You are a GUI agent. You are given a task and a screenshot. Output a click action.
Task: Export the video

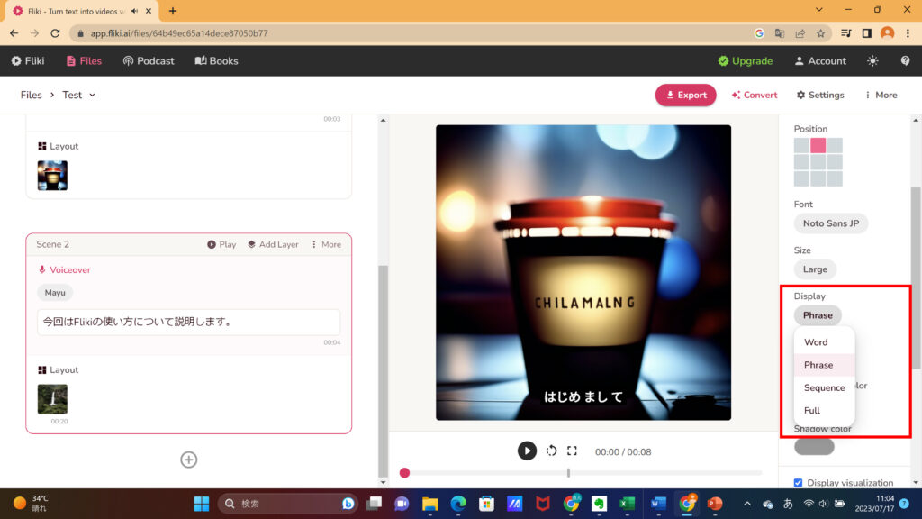pos(685,95)
